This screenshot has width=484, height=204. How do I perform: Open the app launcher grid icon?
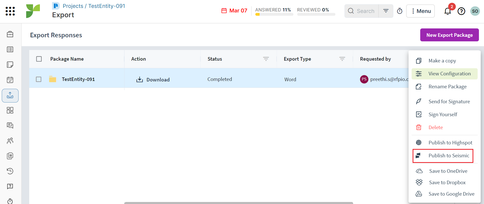click(x=10, y=11)
